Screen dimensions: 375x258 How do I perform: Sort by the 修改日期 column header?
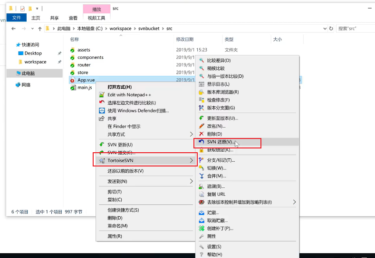click(x=184, y=39)
